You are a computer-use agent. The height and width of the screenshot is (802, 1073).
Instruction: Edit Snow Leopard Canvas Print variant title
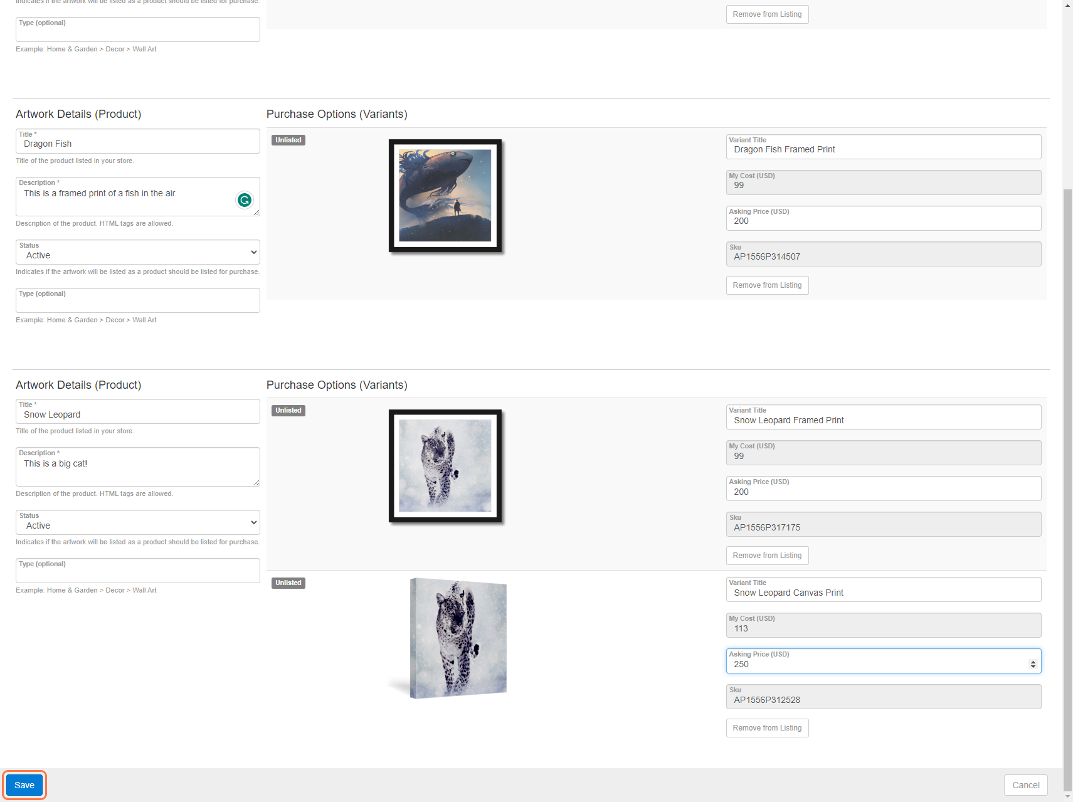click(x=884, y=589)
